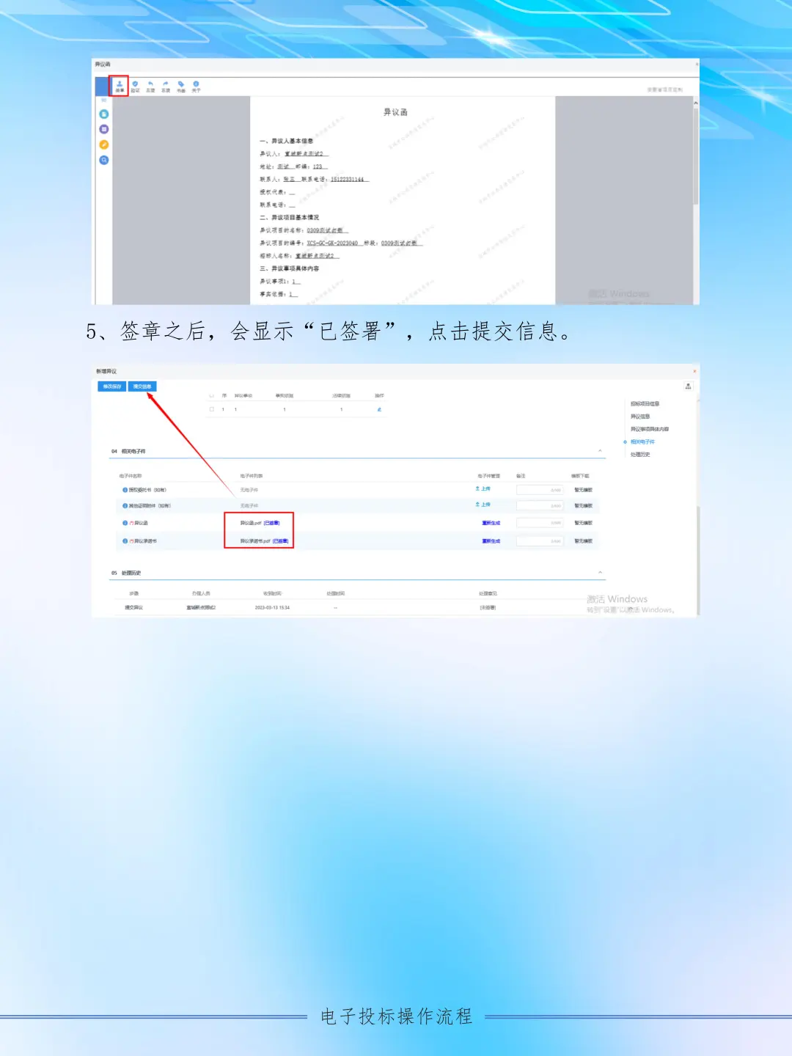Click the 2023-03-13 15:34 timestamp cell

click(272, 608)
